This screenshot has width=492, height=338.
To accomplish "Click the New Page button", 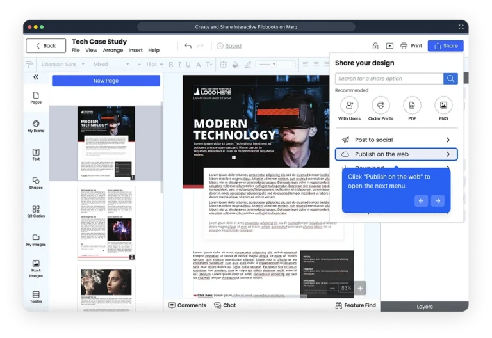I will click(x=106, y=81).
